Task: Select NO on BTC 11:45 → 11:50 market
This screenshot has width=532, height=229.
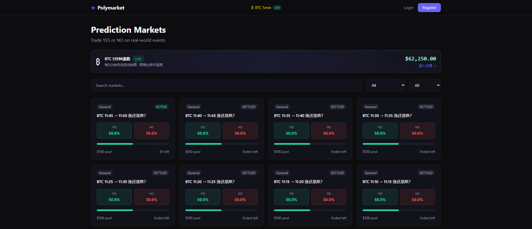Action: (x=151, y=130)
